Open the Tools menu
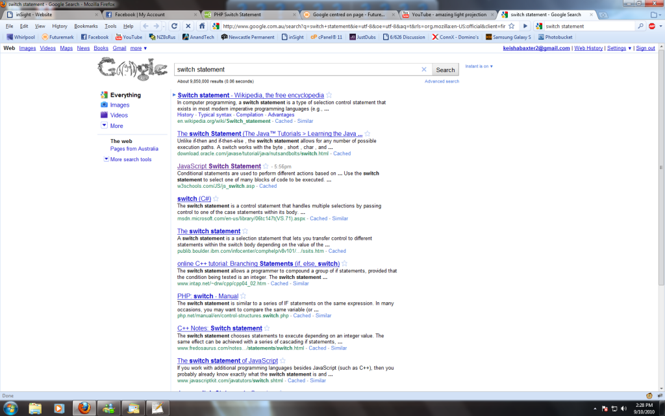This screenshot has width=665, height=416. point(110,26)
